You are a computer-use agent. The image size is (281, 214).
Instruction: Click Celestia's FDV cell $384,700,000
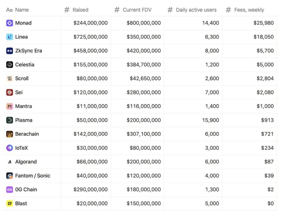pyautogui.click(x=144, y=65)
